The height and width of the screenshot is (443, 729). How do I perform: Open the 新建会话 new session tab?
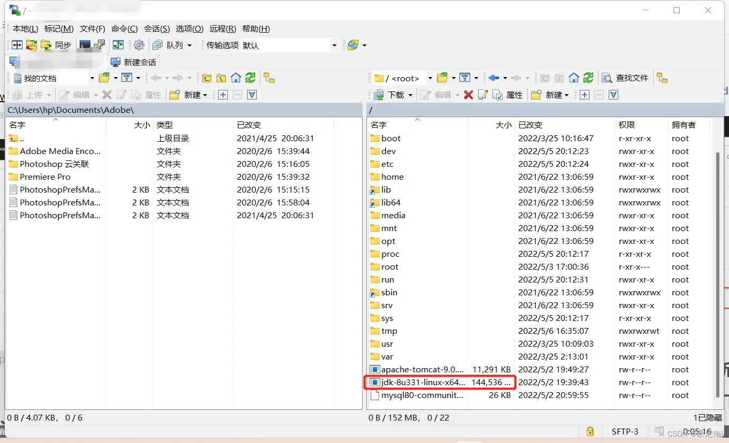[x=133, y=62]
